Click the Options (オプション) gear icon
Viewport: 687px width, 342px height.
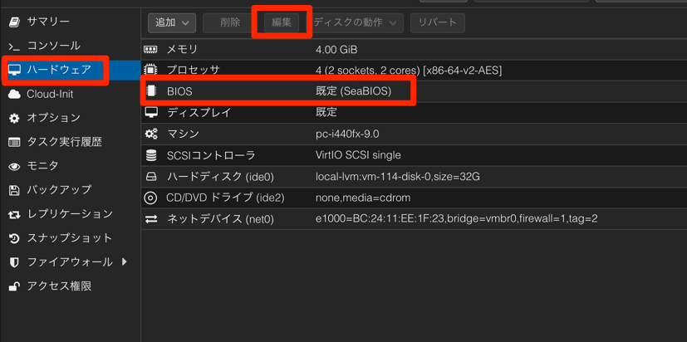(x=14, y=119)
